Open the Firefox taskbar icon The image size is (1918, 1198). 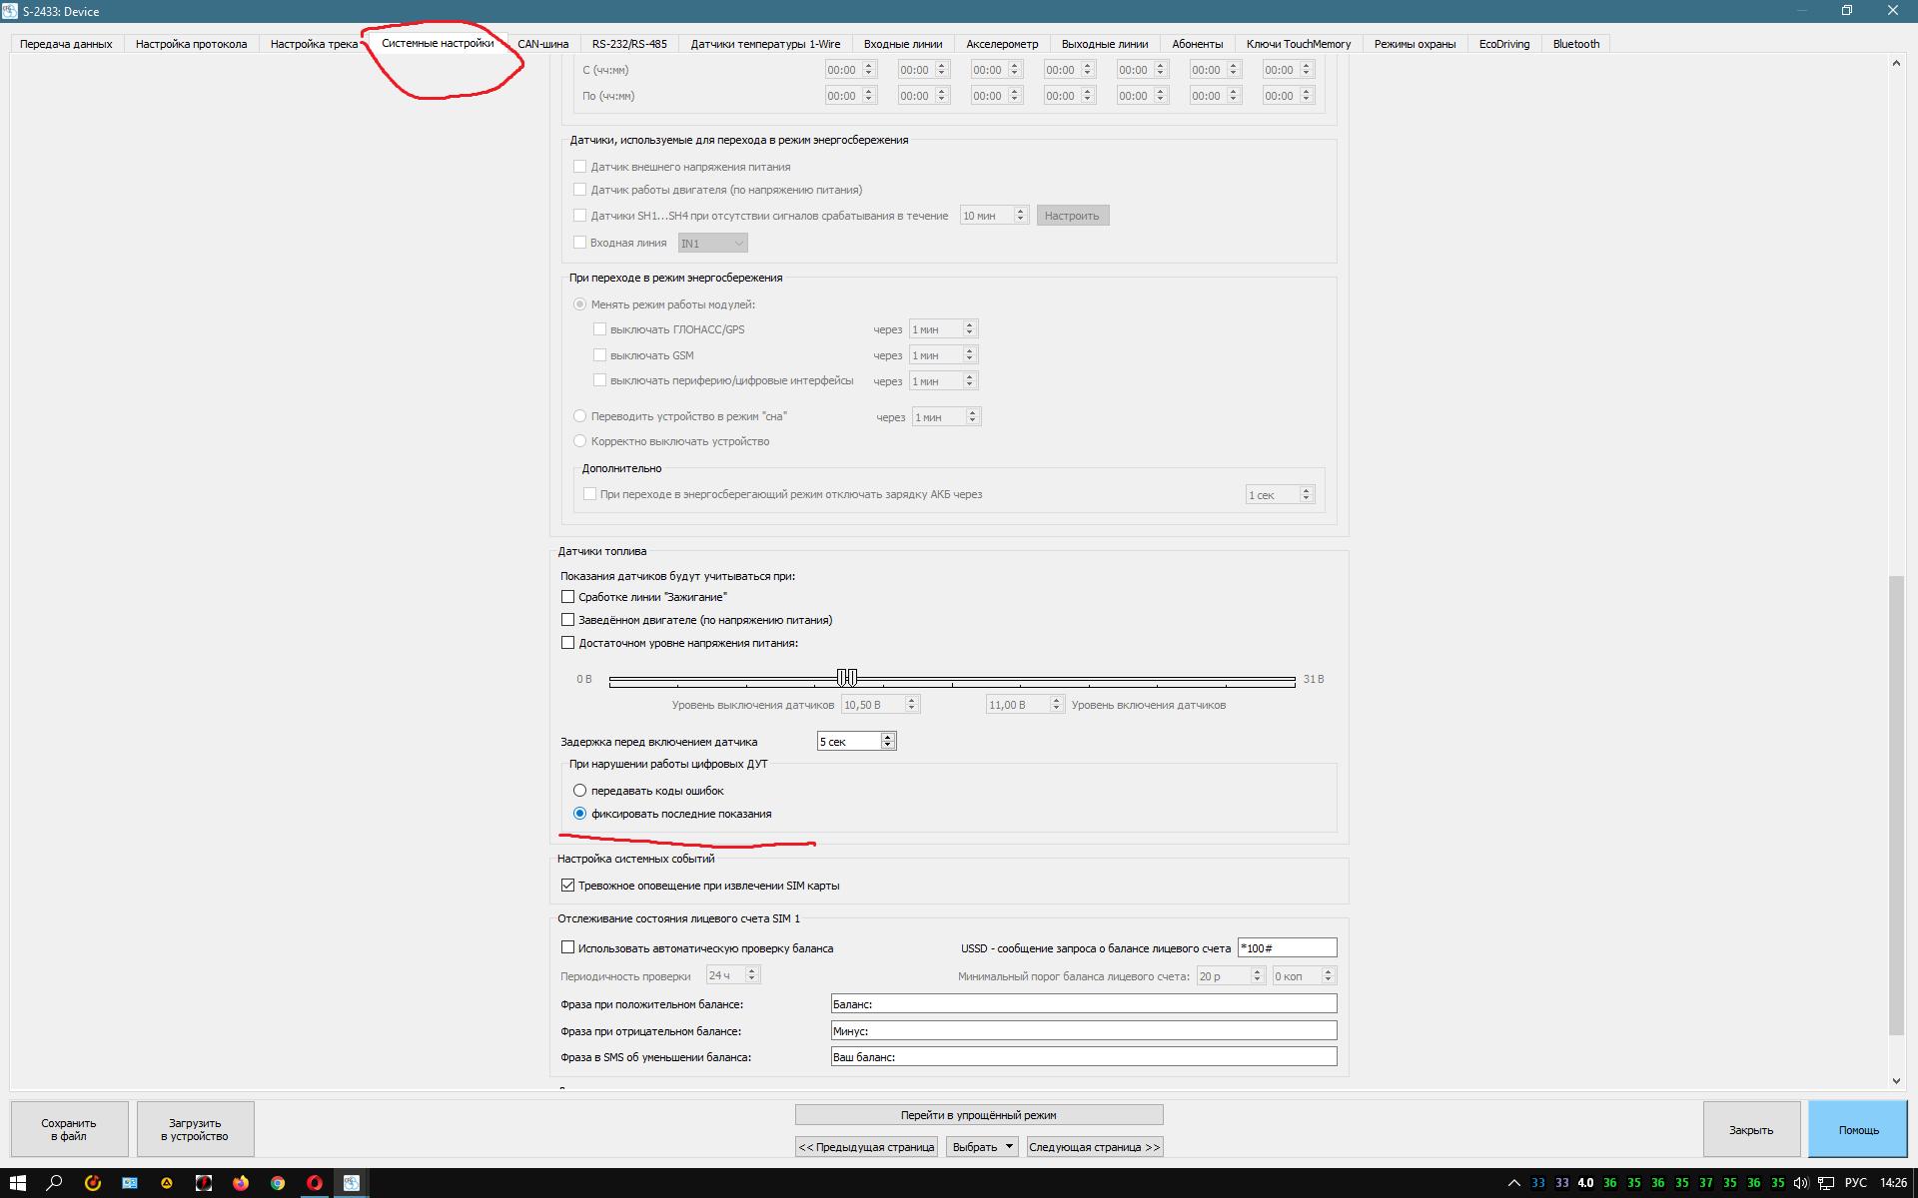241,1183
